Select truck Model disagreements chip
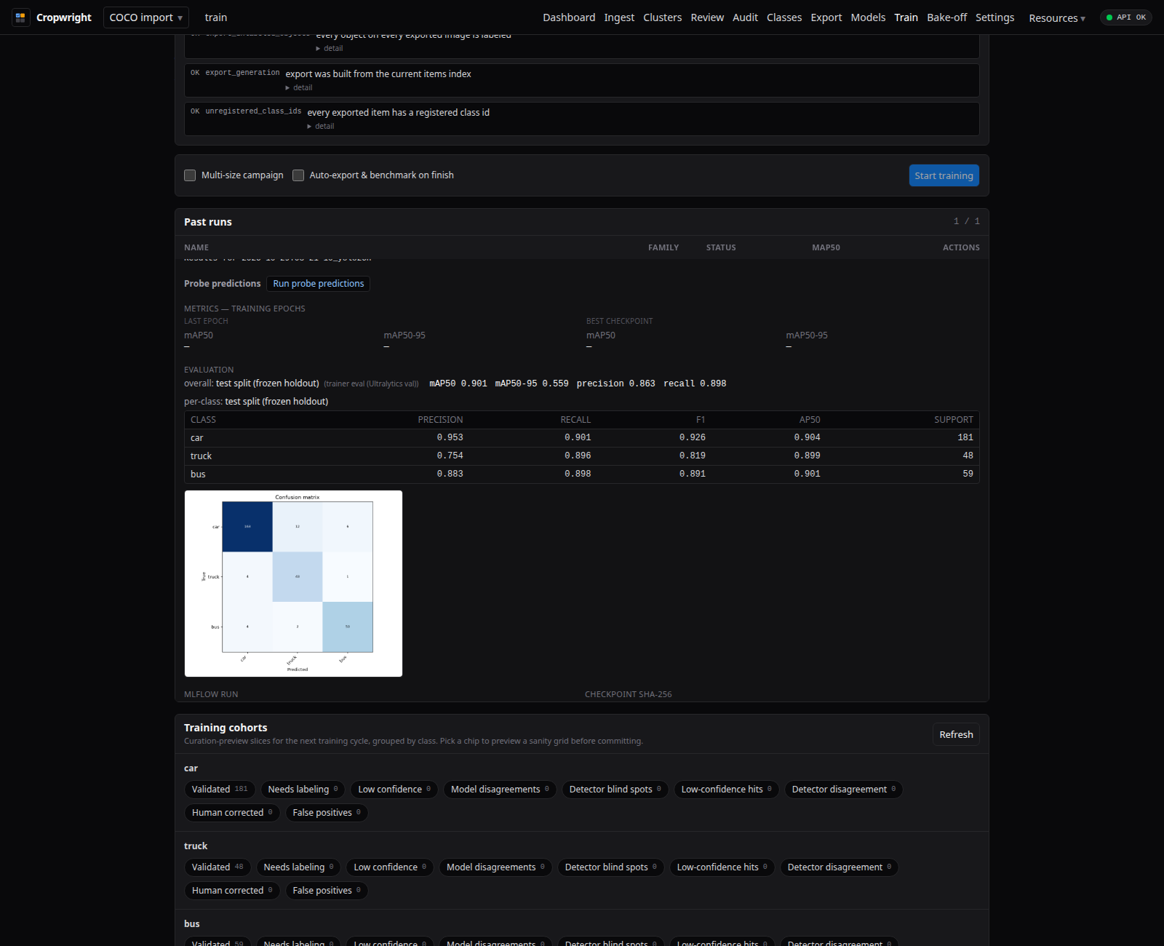The image size is (1164, 946). point(495,867)
